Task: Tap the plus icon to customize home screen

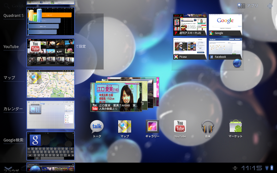Action: (x=270, y=6)
